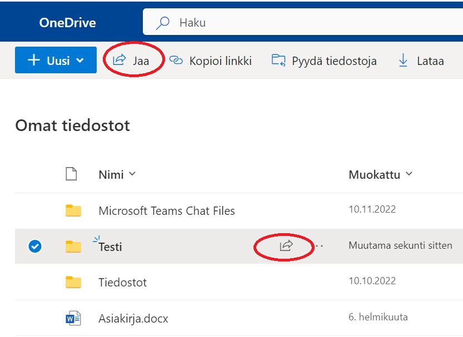This screenshot has width=463, height=337.
Task: Click the Tiedostot folder icon
Action: pos(73,282)
